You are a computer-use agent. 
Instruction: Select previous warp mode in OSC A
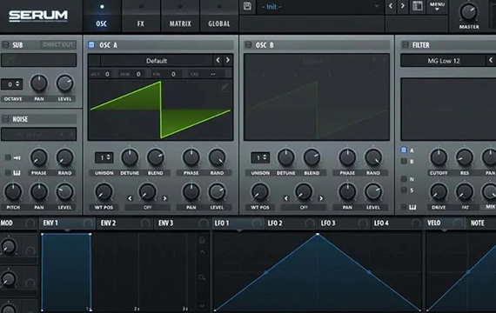[x=130, y=198]
